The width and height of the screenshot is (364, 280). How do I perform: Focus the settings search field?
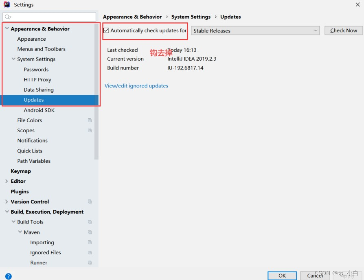pyautogui.click(x=49, y=17)
